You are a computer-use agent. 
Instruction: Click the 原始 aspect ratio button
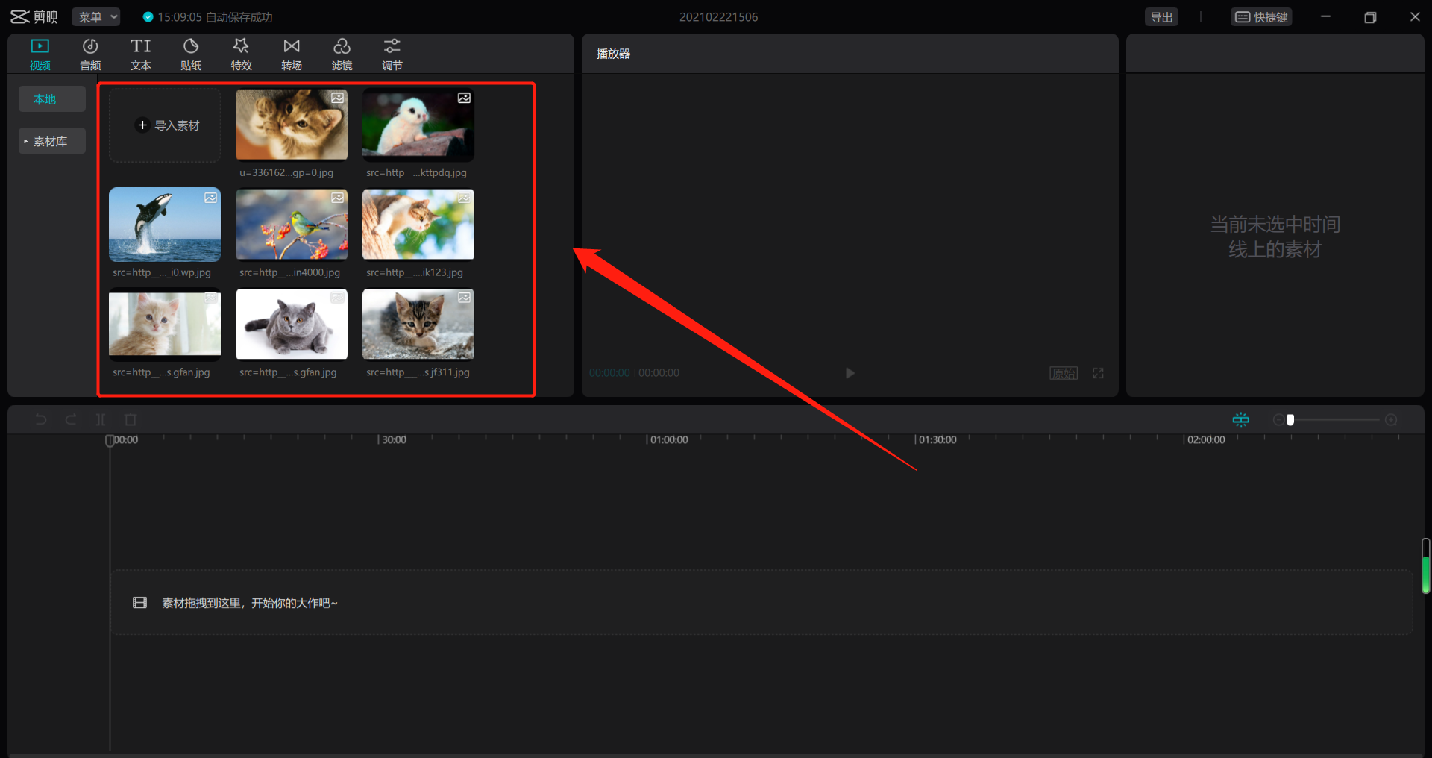(1064, 373)
